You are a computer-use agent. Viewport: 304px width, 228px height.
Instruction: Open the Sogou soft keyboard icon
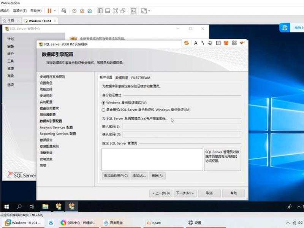(218, 43)
